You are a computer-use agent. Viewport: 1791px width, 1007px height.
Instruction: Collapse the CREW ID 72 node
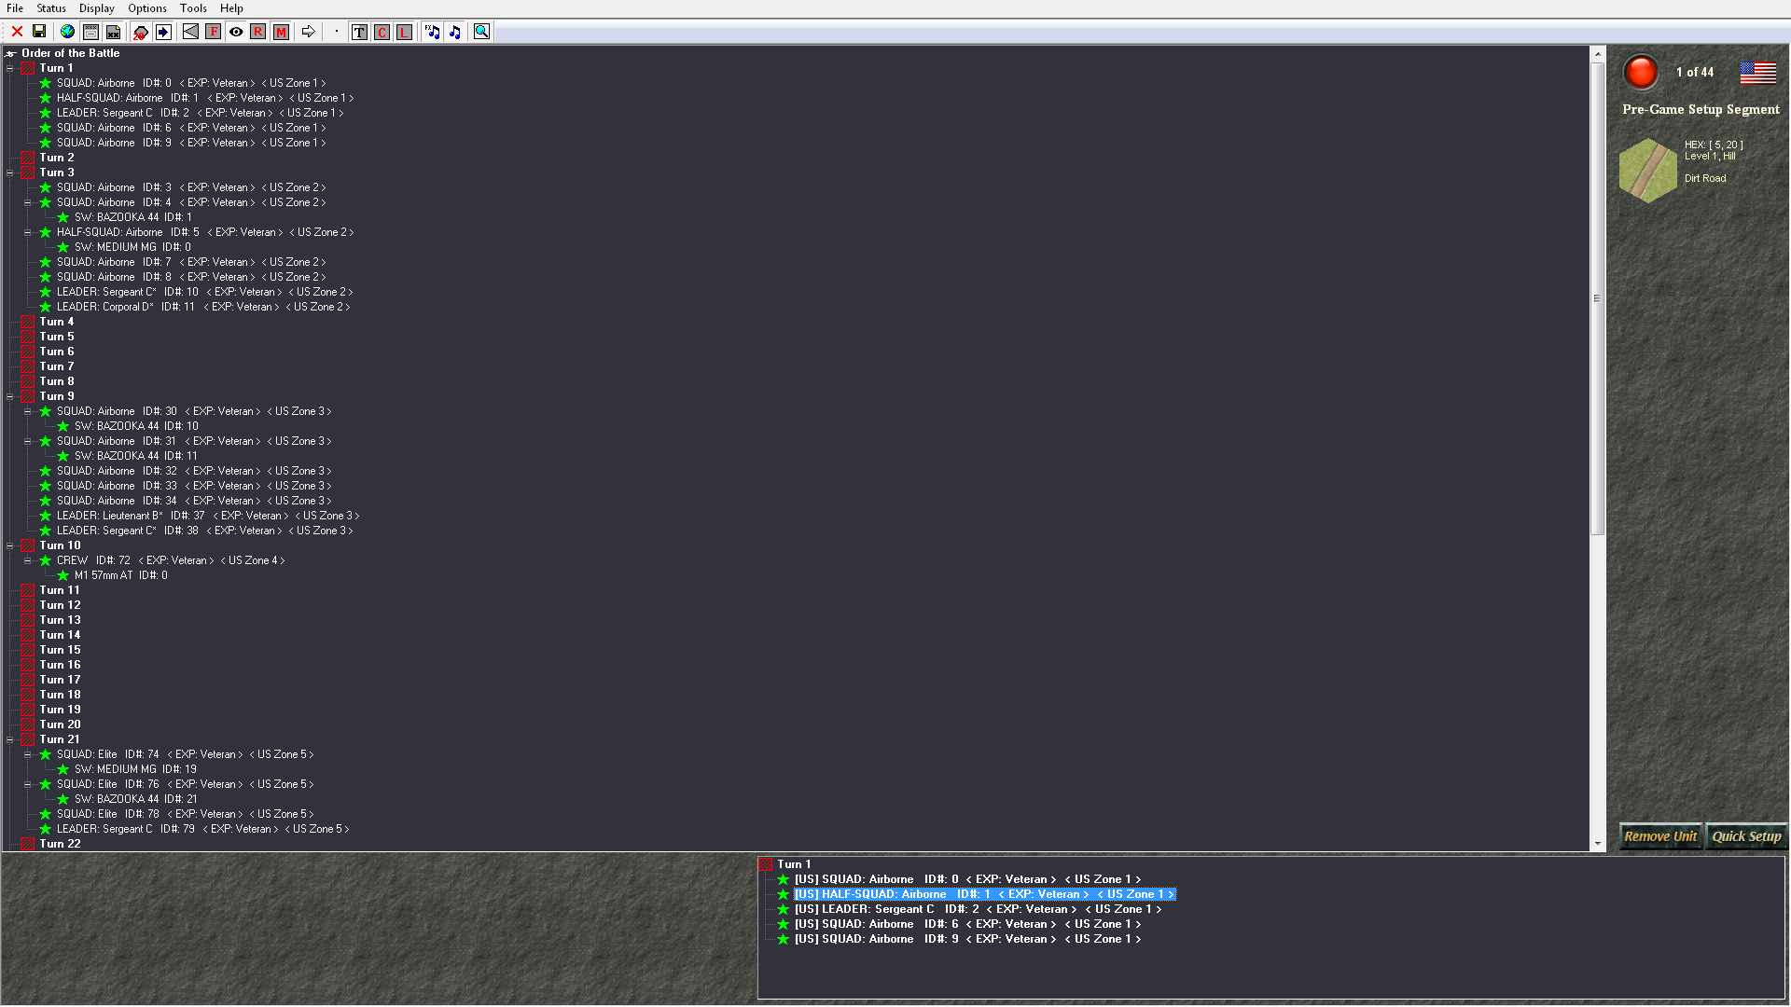click(x=28, y=560)
